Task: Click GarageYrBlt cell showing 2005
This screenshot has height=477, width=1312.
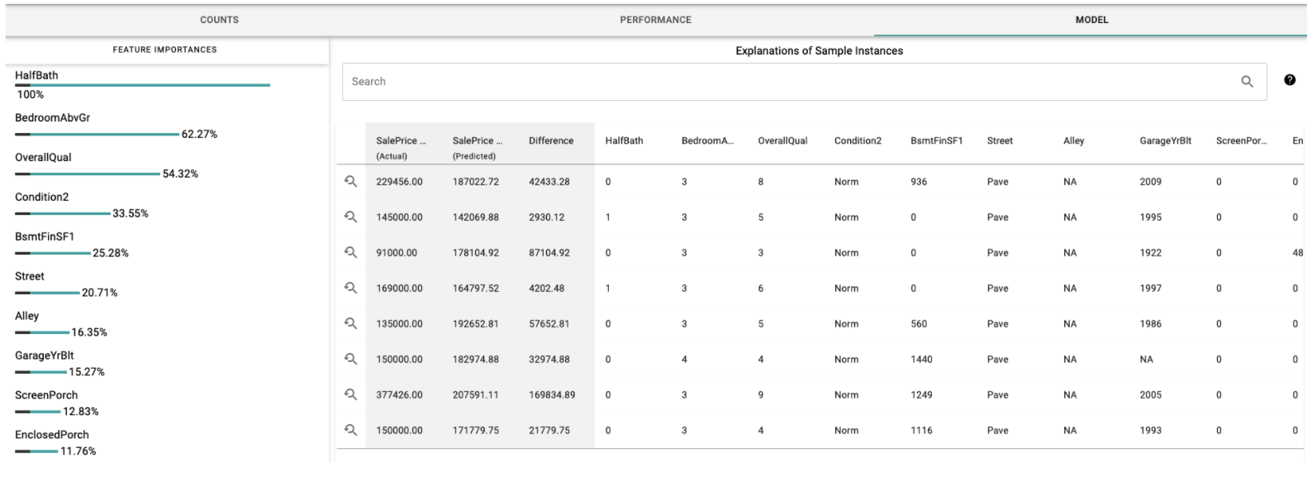Action: (x=1150, y=395)
